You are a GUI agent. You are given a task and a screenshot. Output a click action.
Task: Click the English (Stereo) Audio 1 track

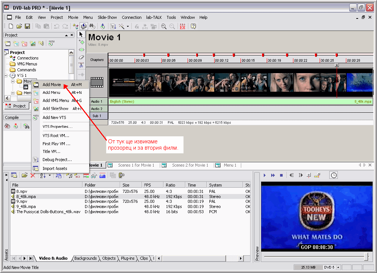click(x=240, y=102)
